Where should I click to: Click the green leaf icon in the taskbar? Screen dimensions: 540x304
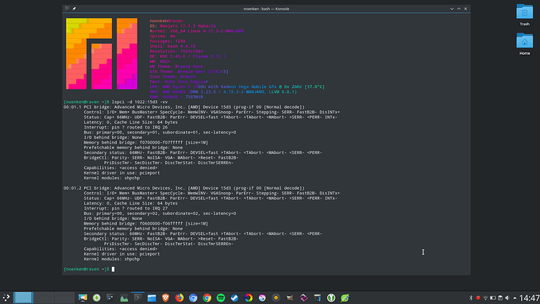[345, 298]
